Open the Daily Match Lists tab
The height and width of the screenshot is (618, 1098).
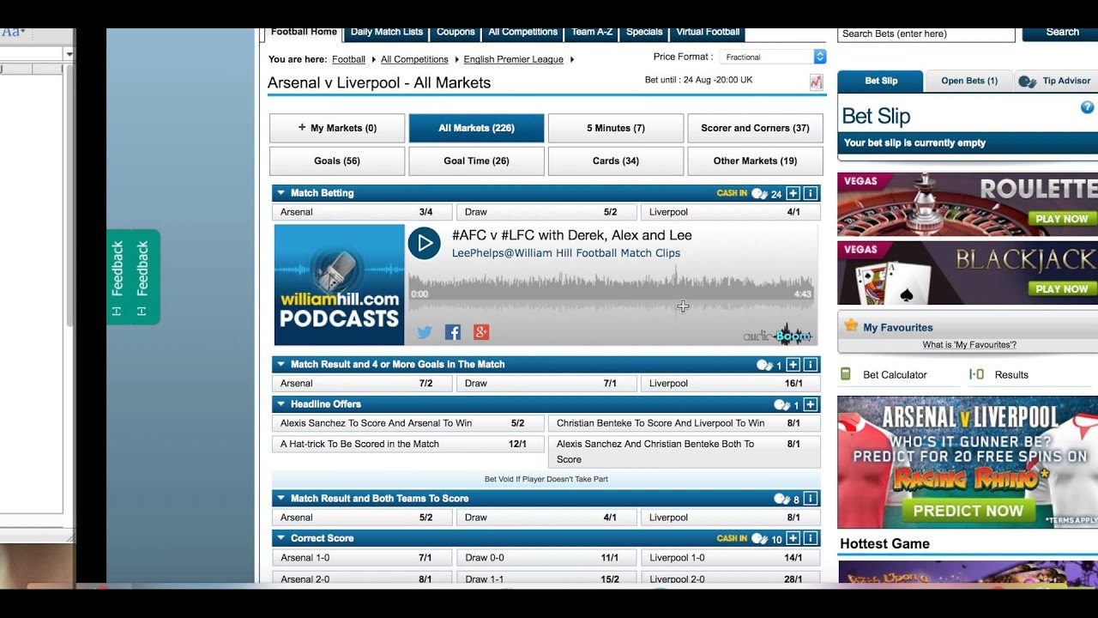pos(387,32)
